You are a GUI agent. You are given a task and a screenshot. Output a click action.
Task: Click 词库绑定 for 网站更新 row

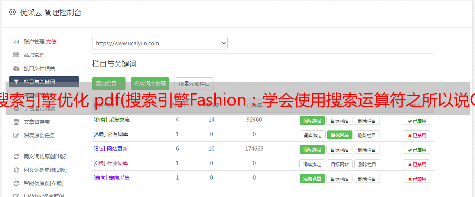tap(312, 149)
